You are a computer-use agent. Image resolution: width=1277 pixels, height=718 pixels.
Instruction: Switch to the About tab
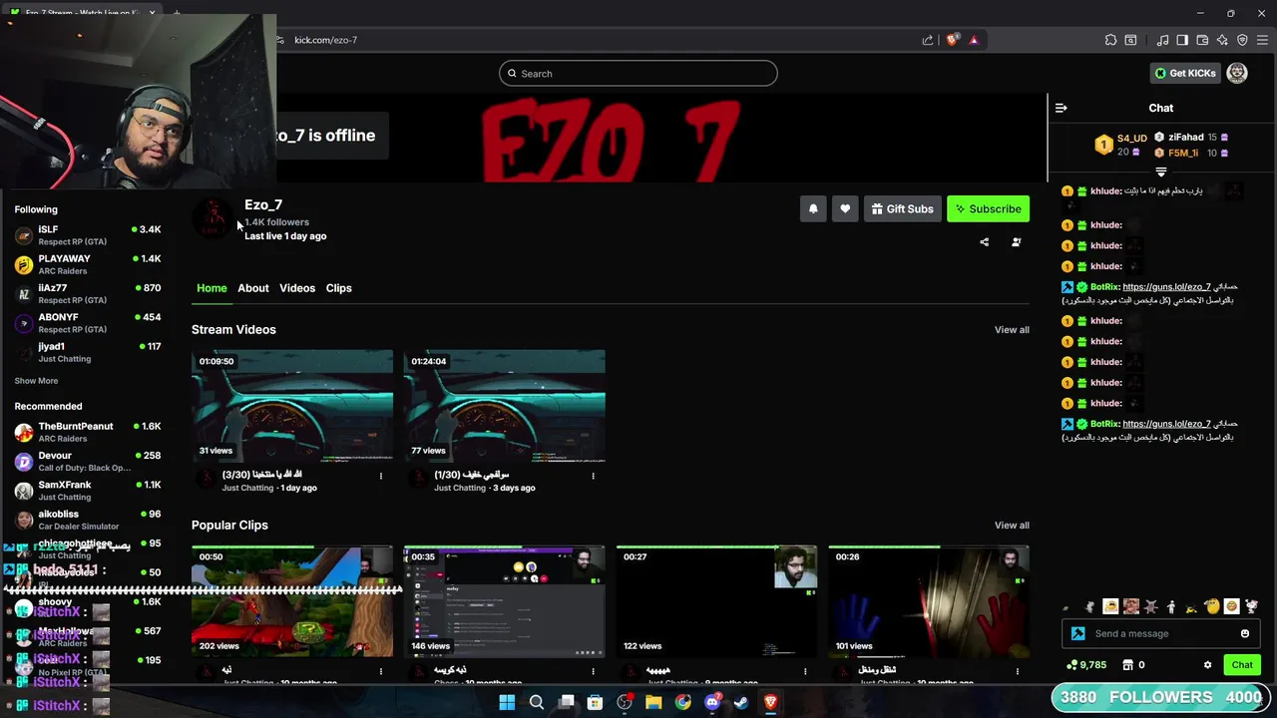point(253,288)
